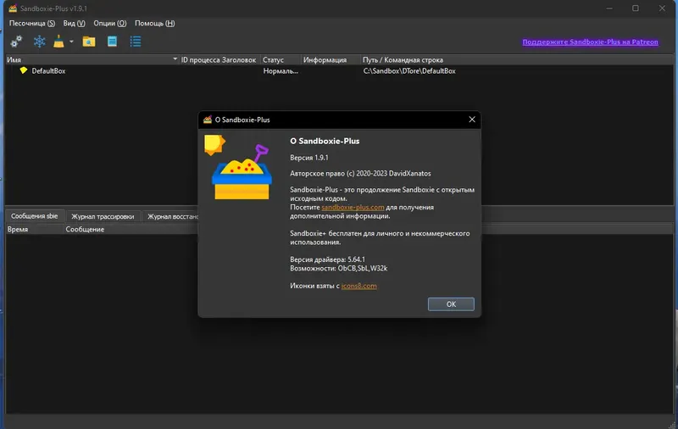Switch to the Журнал восстановления tab
Viewport: 678px width, 429px height.
[x=171, y=216]
